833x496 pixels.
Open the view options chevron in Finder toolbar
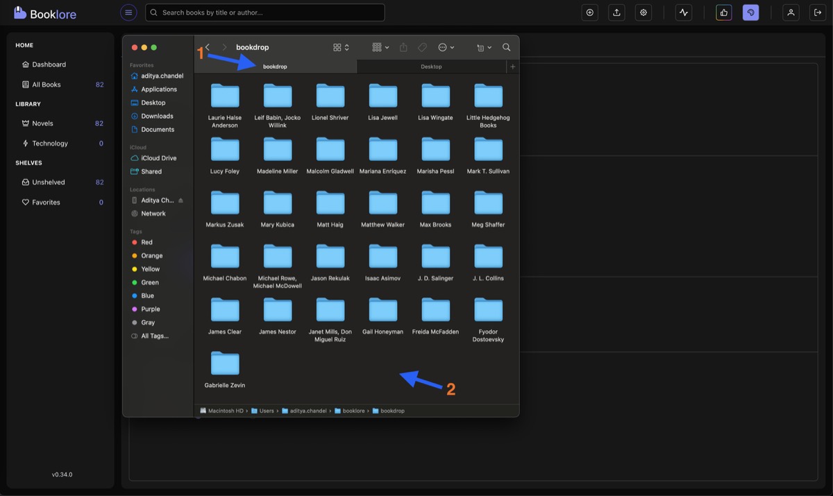point(345,47)
